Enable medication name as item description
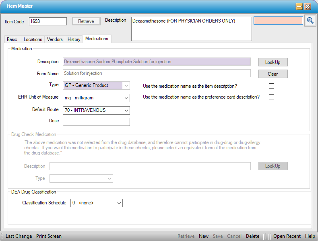This screenshot has width=318, height=241. tap(271, 86)
